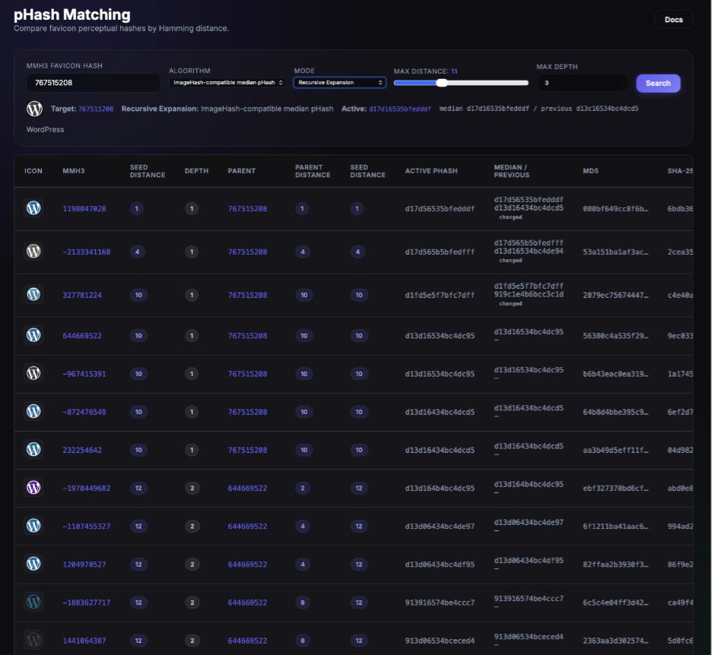Open parent link 644669522 in row 1441064387
The width and height of the screenshot is (712, 655).
247,641
